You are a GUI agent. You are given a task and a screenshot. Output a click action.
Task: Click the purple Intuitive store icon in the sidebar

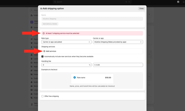32,22
